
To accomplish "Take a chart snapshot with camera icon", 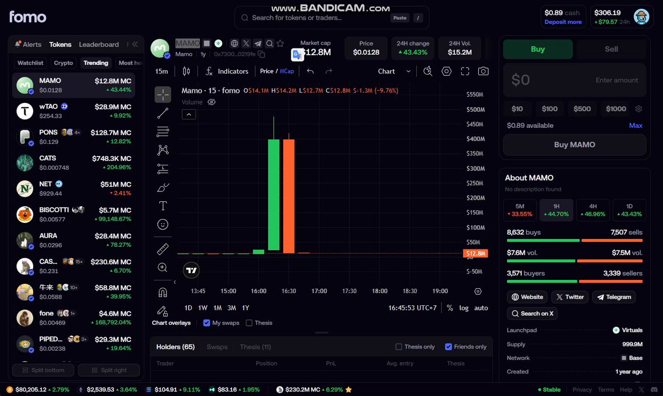I will pyautogui.click(x=483, y=71).
